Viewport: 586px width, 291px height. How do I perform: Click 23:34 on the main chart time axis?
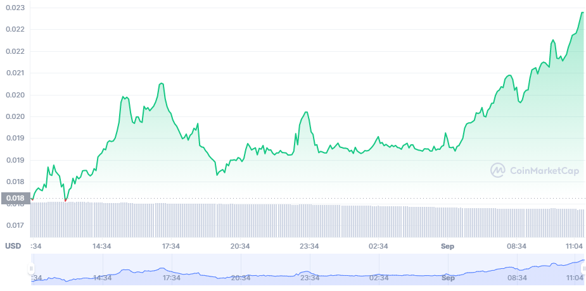[x=309, y=246]
